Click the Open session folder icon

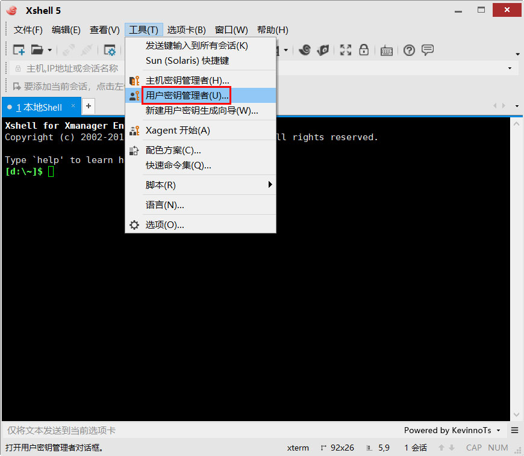(37, 50)
